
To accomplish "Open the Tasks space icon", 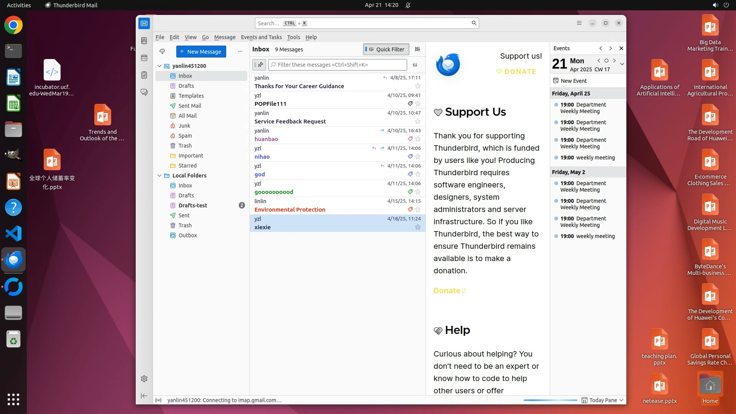I will [x=144, y=75].
